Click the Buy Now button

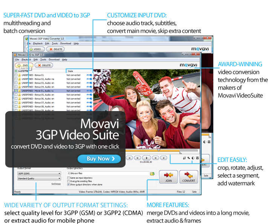pyautogui.click(x=99, y=159)
